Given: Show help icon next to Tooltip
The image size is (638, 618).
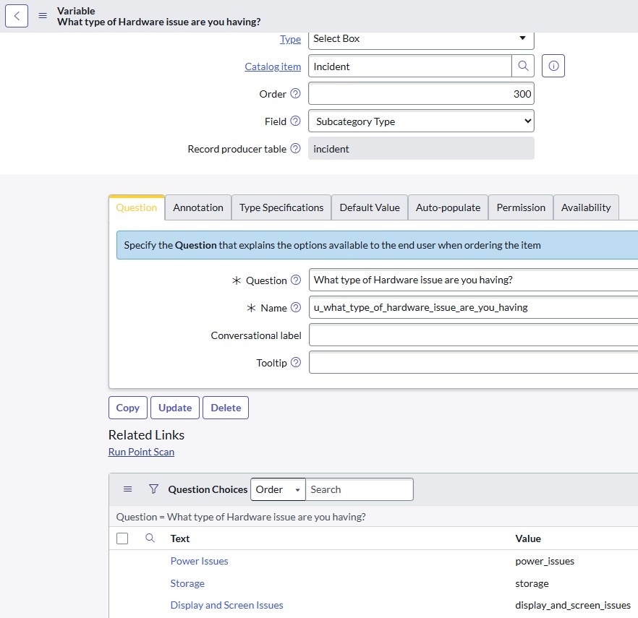Looking at the screenshot, I should (x=296, y=362).
